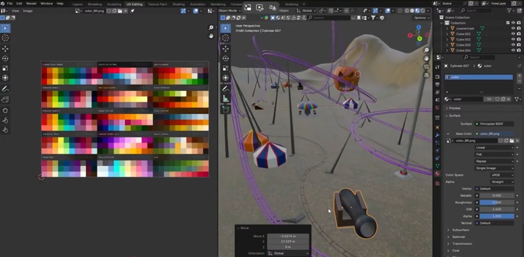Open the Straight Alpha mode dropdown
Screen dimensions: 524x257
pyautogui.click(x=502, y=182)
